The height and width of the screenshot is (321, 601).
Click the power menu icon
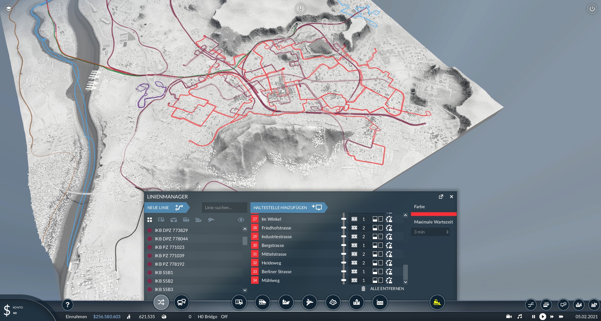tap(592, 9)
